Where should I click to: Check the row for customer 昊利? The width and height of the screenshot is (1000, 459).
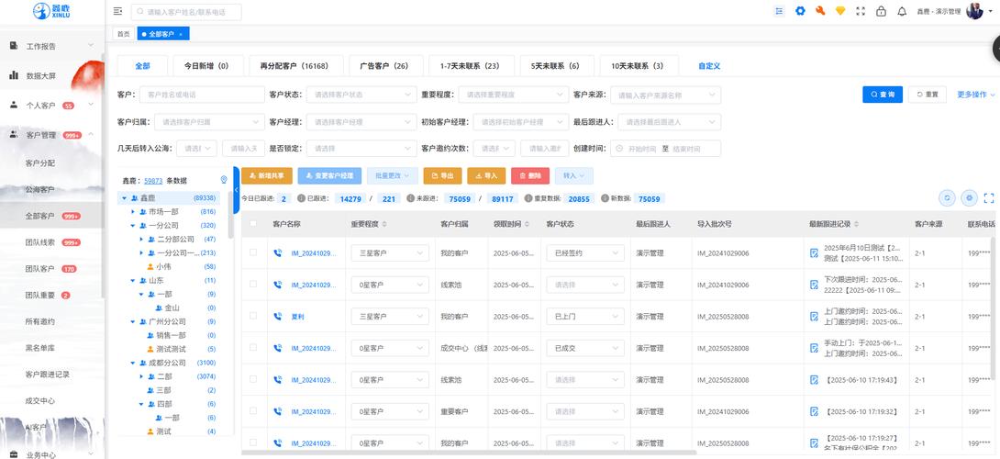coord(253,316)
